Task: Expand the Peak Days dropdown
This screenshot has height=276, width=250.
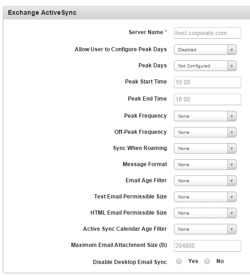Action: 205,66
